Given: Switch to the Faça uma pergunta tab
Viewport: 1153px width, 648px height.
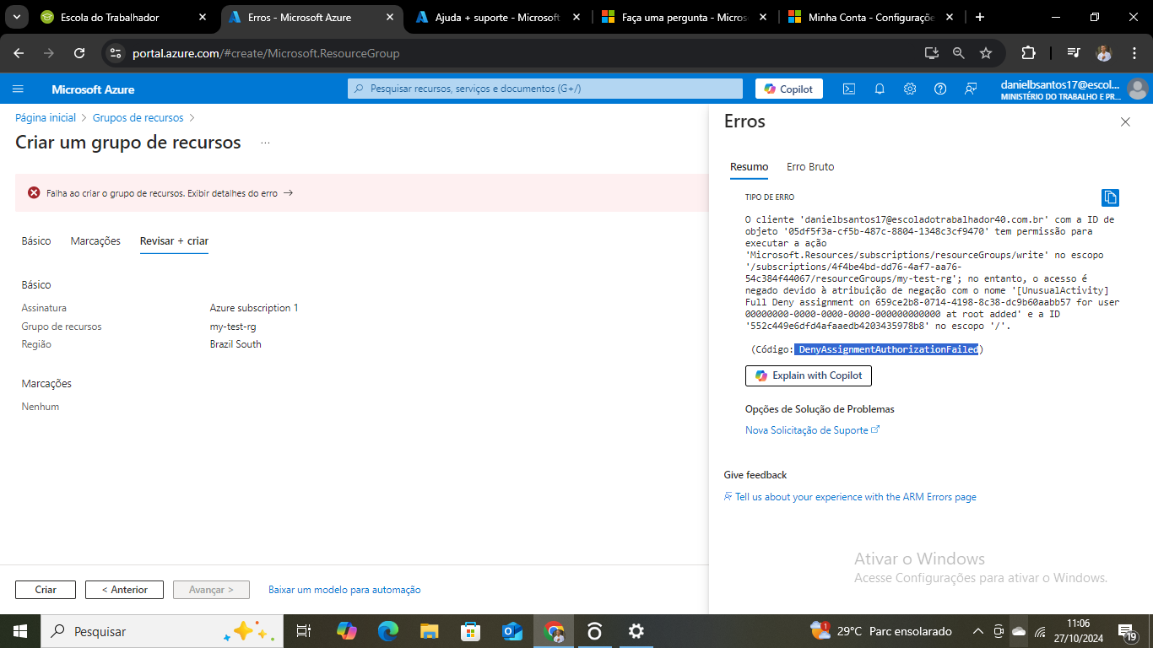Looking at the screenshot, I should pos(684,17).
